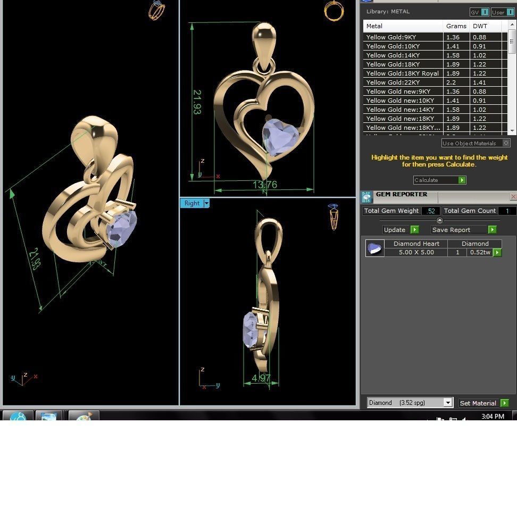Click the metal list scroll-down arrow

pos(512,131)
